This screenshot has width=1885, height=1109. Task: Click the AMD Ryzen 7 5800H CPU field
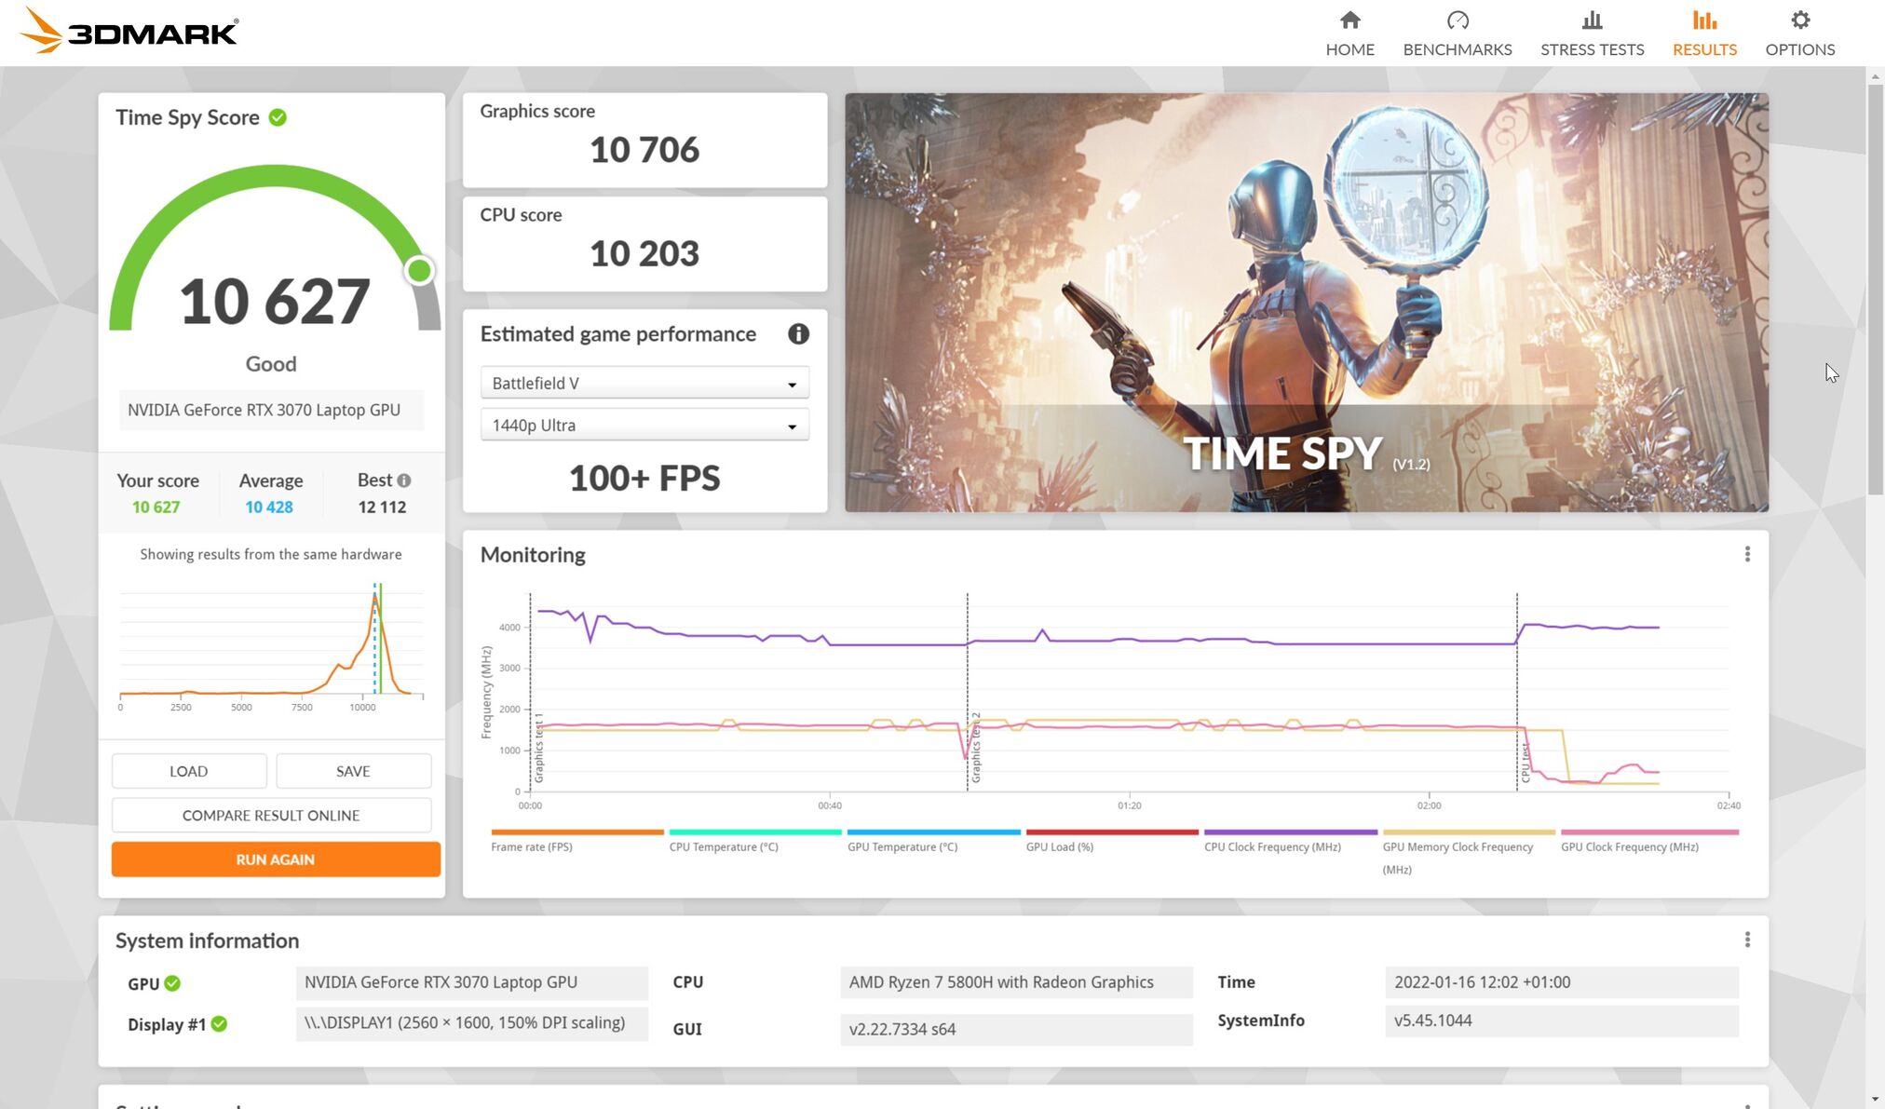pos(1016,982)
